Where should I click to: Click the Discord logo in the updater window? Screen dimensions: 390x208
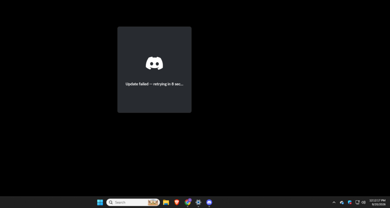[154, 63]
